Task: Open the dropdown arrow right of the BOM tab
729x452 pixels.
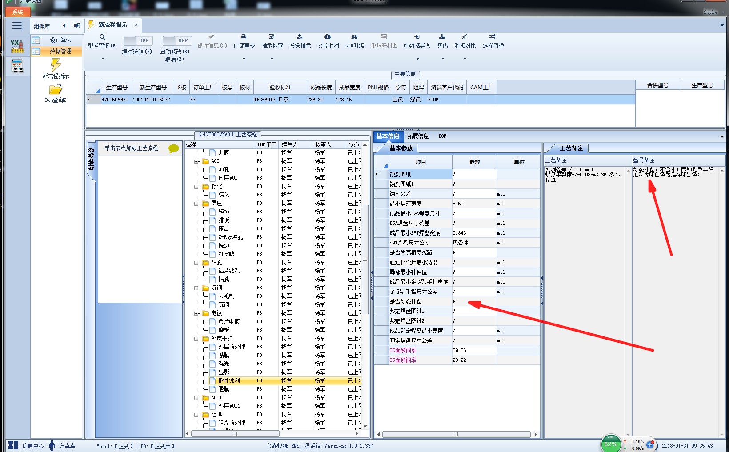Action: point(722,136)
